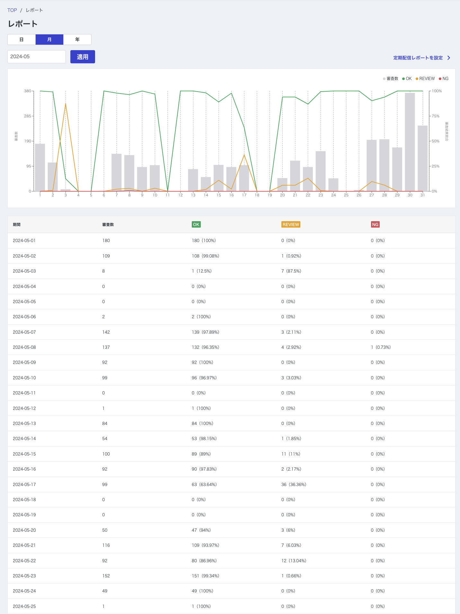Click the 137 審査数 value
This screenshot has width=460, height=614.
(106, 347)
